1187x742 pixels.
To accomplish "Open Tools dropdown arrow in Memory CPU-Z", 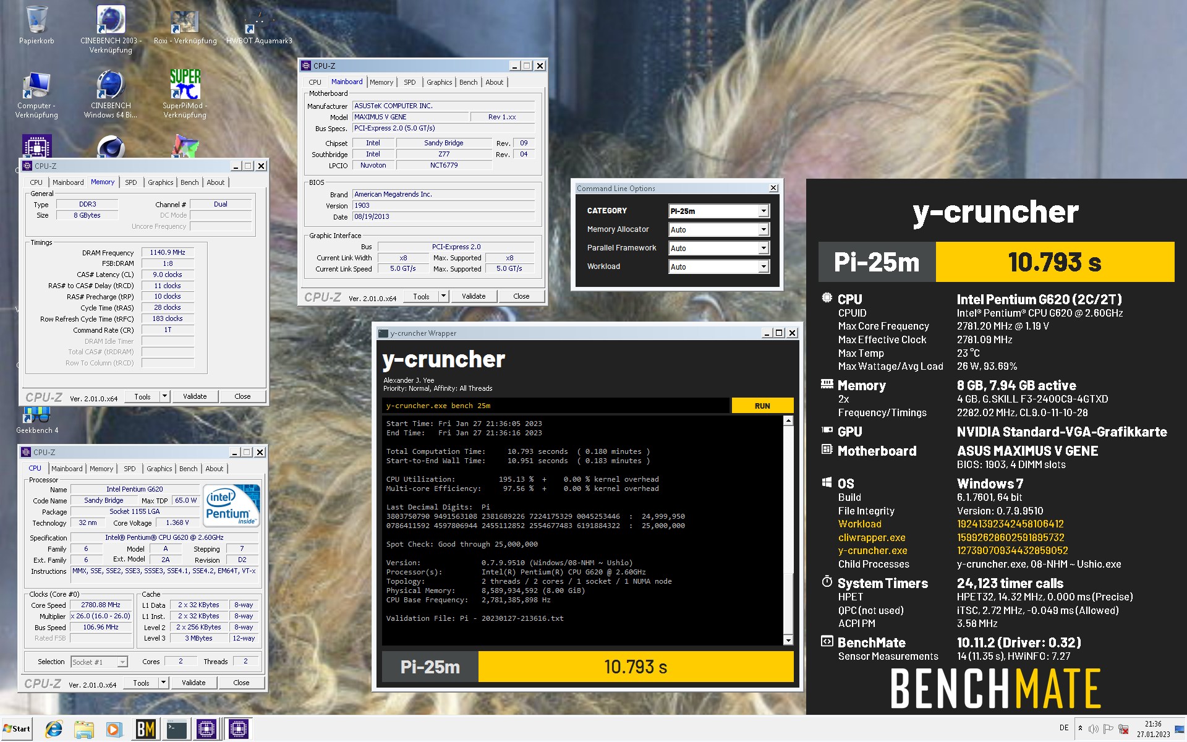I will click(x=164, y=396).
